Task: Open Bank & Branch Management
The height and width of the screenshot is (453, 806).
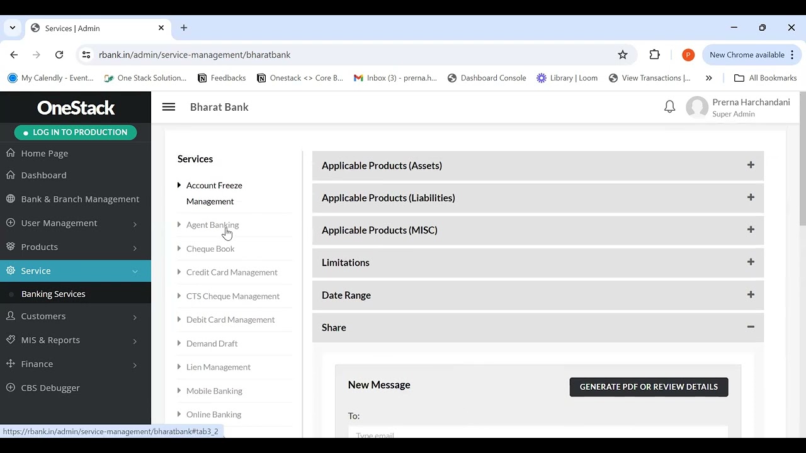Action: coord(76,199)
